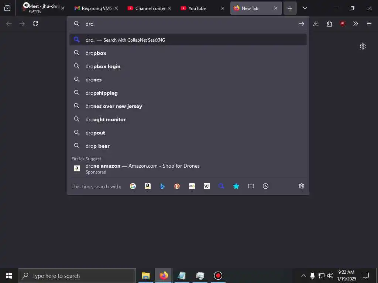Search this time with eBay
Image resolution: width=378 pixels, height=283 pixels.
tap(192, 186)
